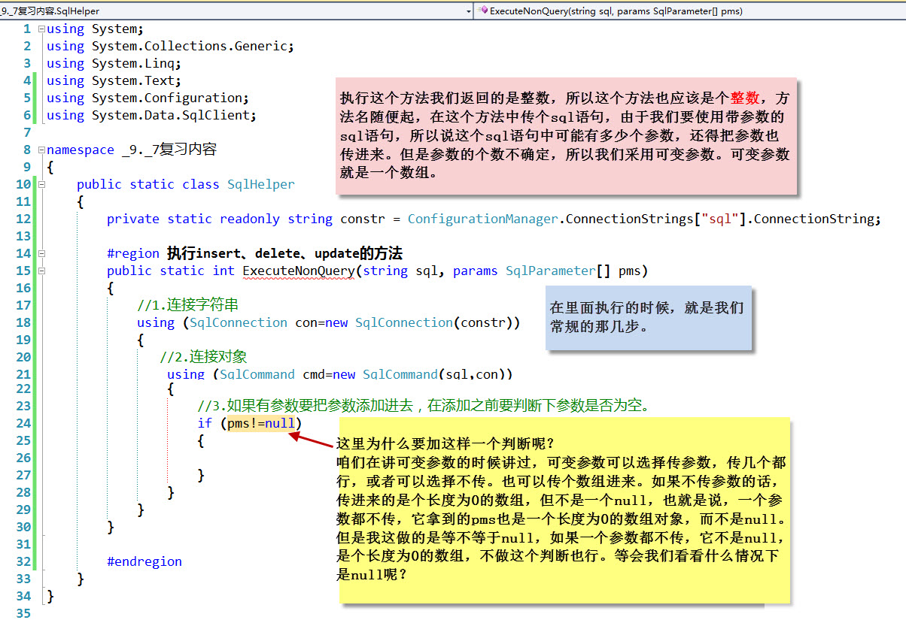
Task: Collapse the SqlHelper class at line 10
Action: click(x=41, y=184)
